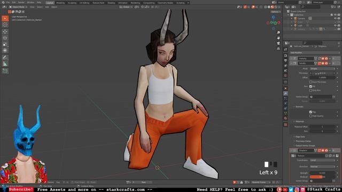Open the Modifier properties wrench tab
This screenshot has width=342, height=192.
click(x=285, y=93)
